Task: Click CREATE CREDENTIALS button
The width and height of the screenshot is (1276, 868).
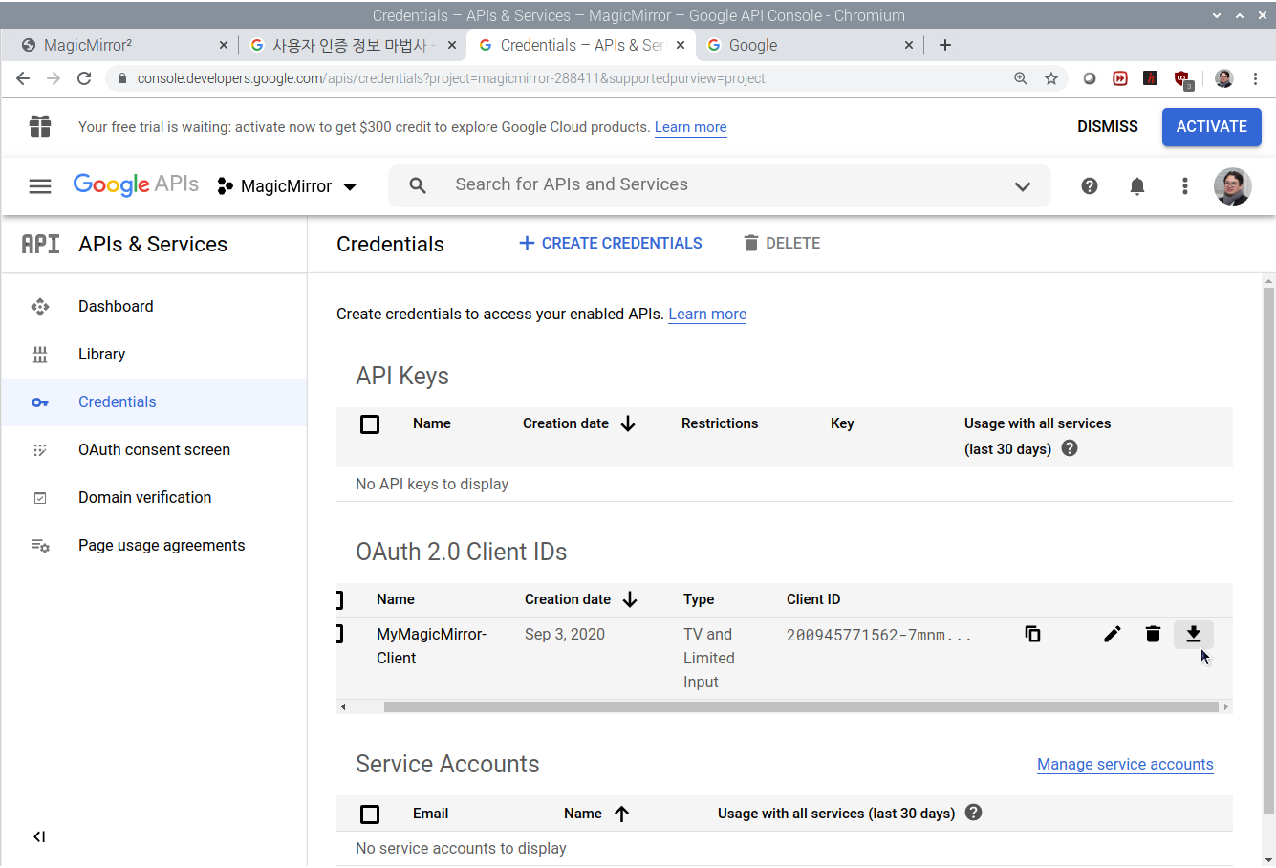Action: click(x=610, y=243)
